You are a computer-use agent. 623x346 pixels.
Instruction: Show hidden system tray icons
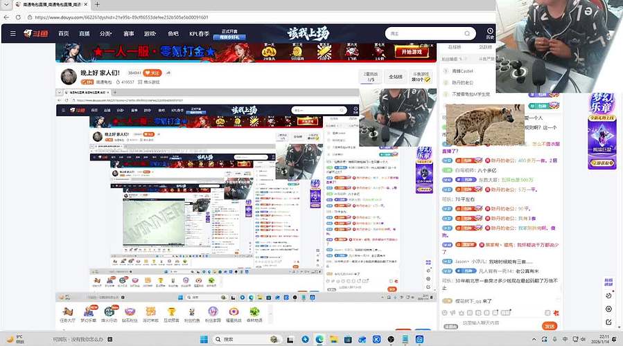[x=534, y=339]
